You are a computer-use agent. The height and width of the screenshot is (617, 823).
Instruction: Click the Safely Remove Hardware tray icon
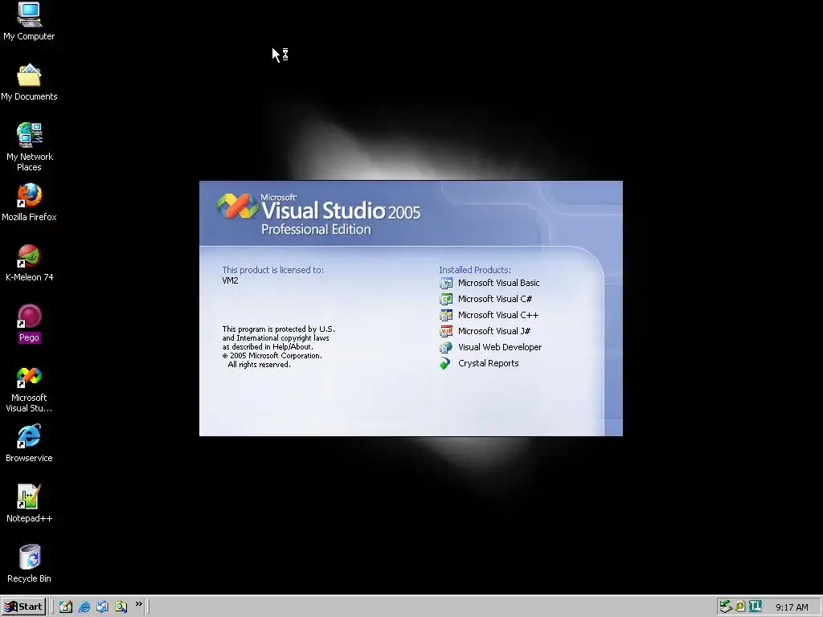(726, 607)
